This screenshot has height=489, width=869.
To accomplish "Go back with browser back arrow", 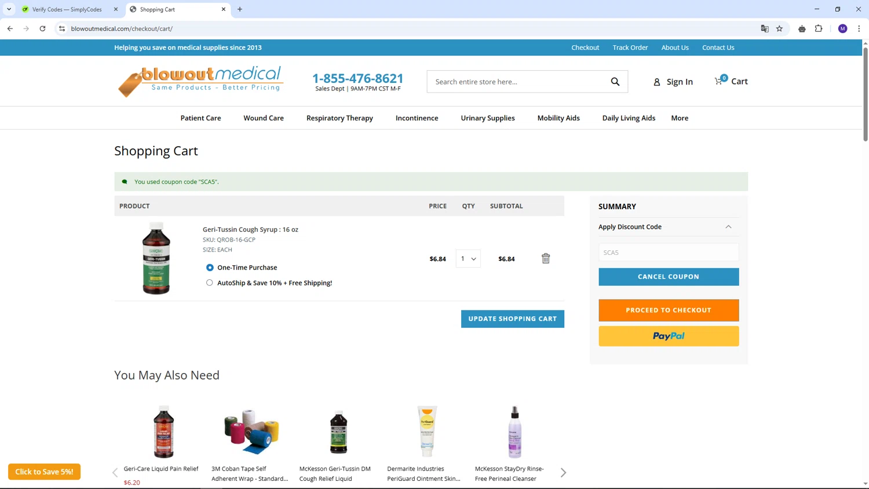I will (x=10, y=28).
